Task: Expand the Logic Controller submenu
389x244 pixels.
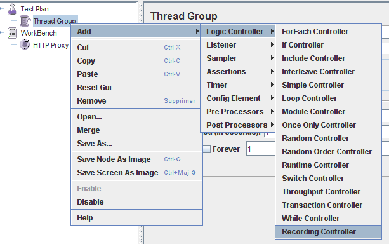Action: click(x=237, y=32)
